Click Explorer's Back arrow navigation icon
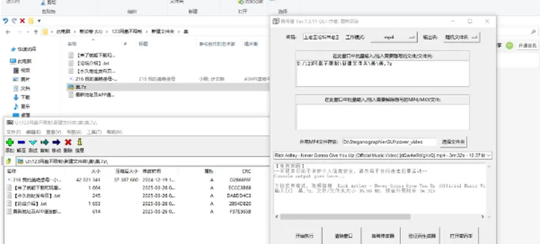This screenshot has height=244, width=540. click(x=8, y=31)
